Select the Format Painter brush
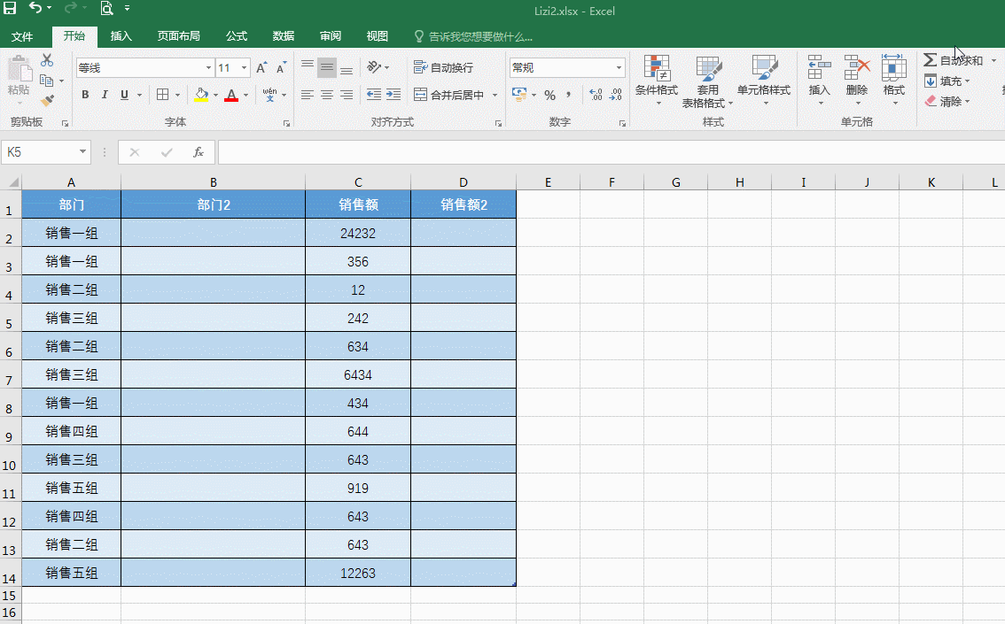 [47, 100]
